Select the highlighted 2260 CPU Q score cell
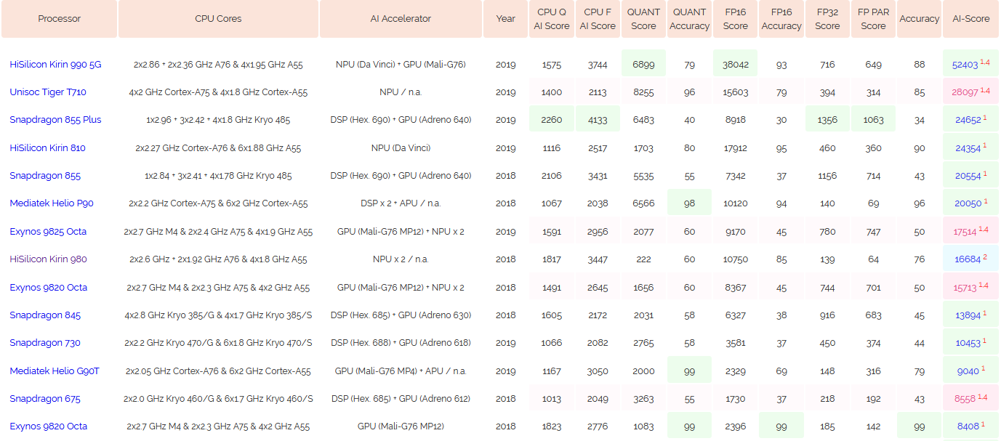1001x441 pixels. point(552,120)
